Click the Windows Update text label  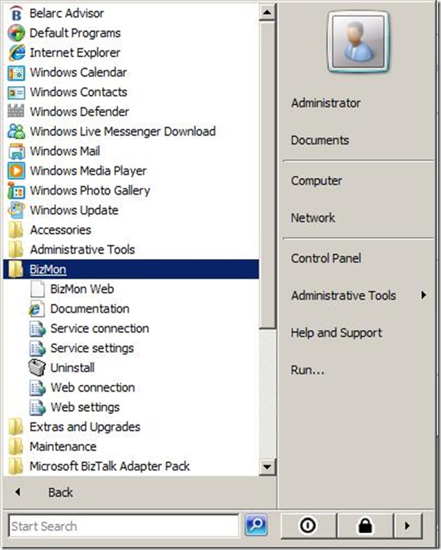coord(74,211)
